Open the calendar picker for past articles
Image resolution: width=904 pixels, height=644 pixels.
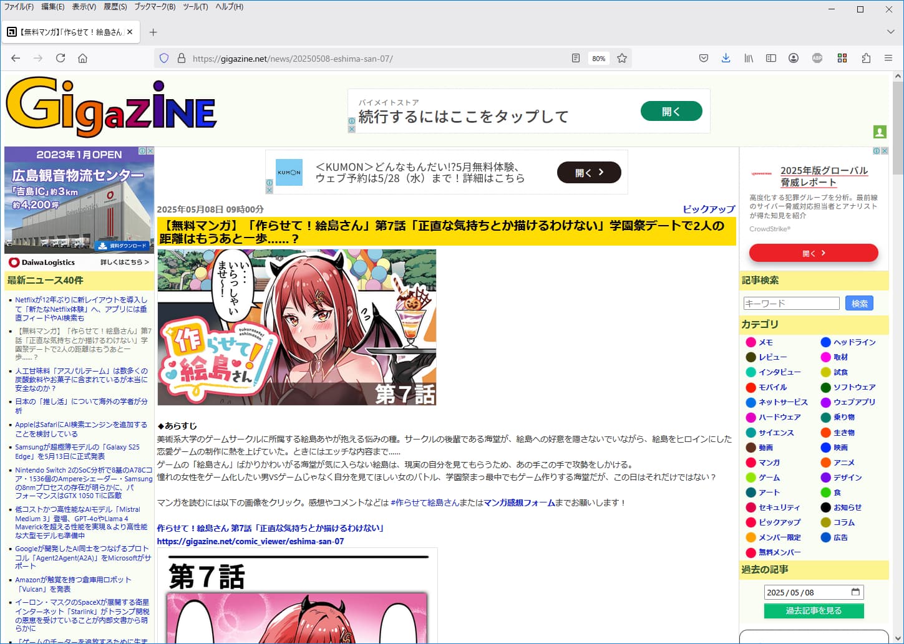(x=855, y=592)
